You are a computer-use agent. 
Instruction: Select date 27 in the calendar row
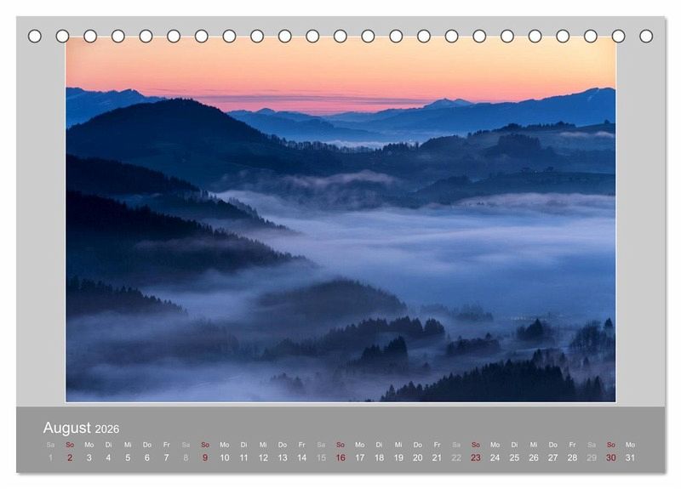pyautogui.click(x=552, y=458)
